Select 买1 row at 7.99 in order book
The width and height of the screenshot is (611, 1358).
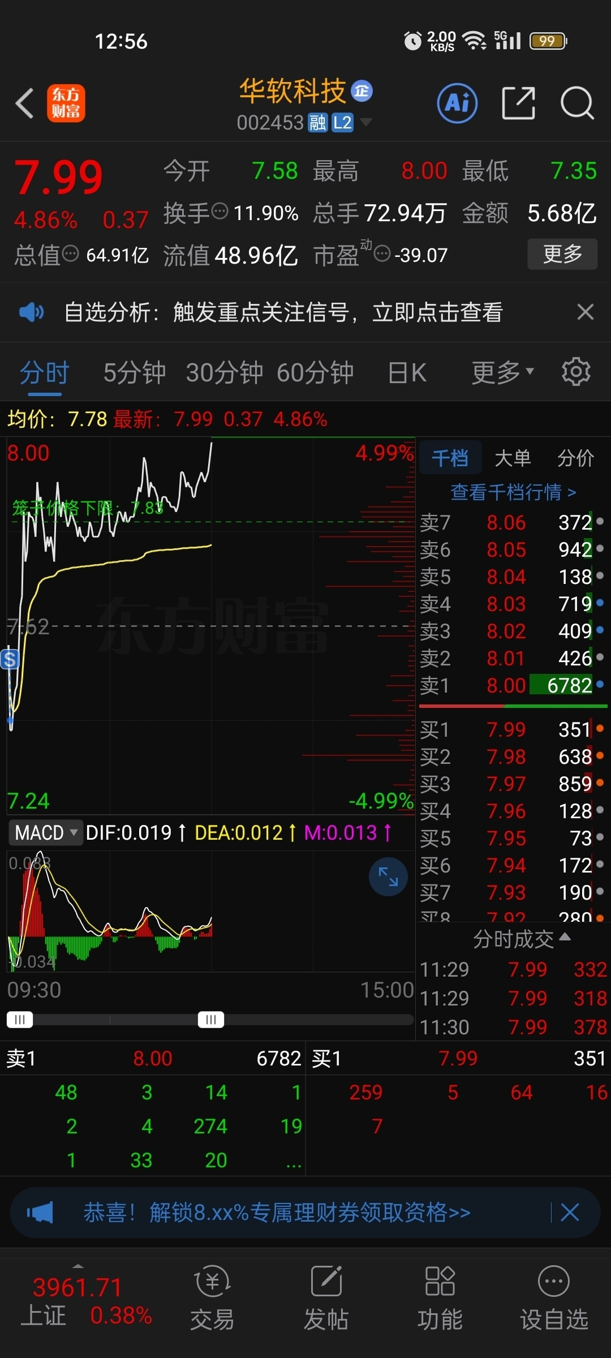(x=513, y=729)
